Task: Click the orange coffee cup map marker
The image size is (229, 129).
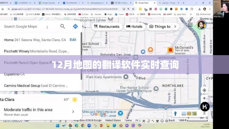Action: [x=150, y=50]
